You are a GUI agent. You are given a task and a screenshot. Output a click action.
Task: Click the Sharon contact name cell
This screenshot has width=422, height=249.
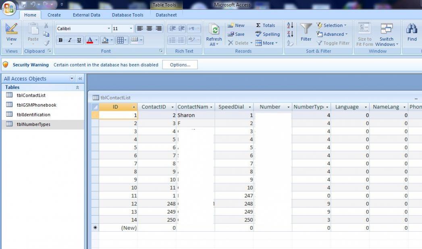195,115
